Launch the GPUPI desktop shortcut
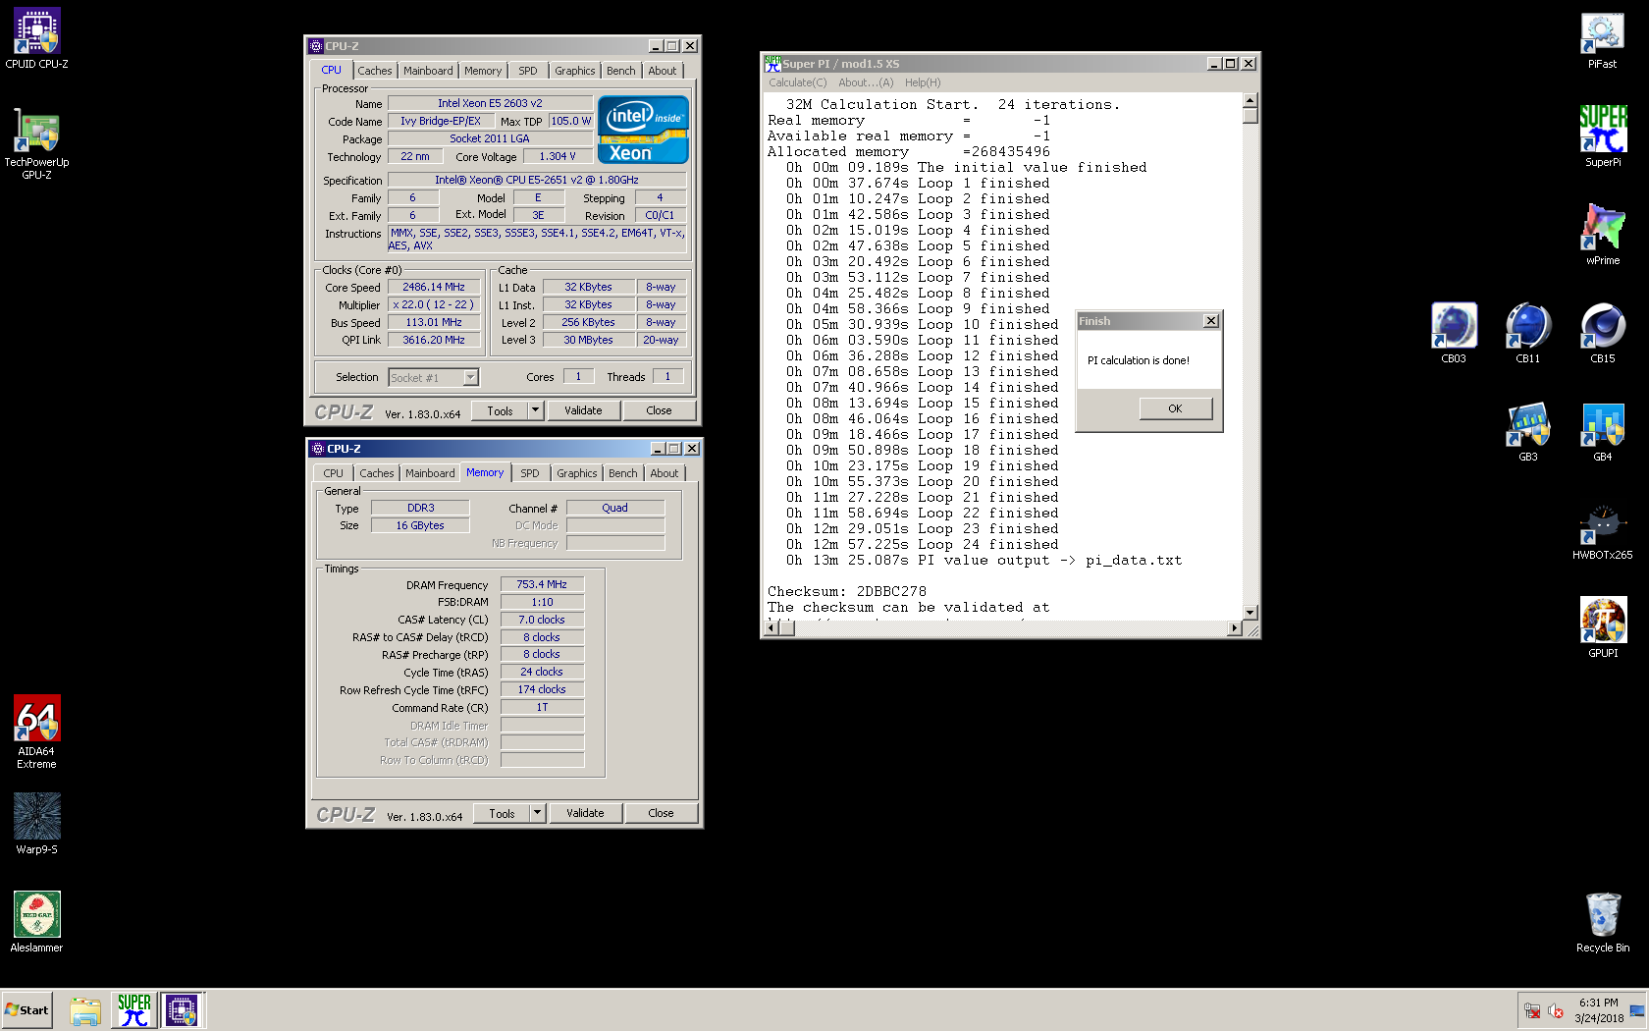 click(x=1602, y=627)
